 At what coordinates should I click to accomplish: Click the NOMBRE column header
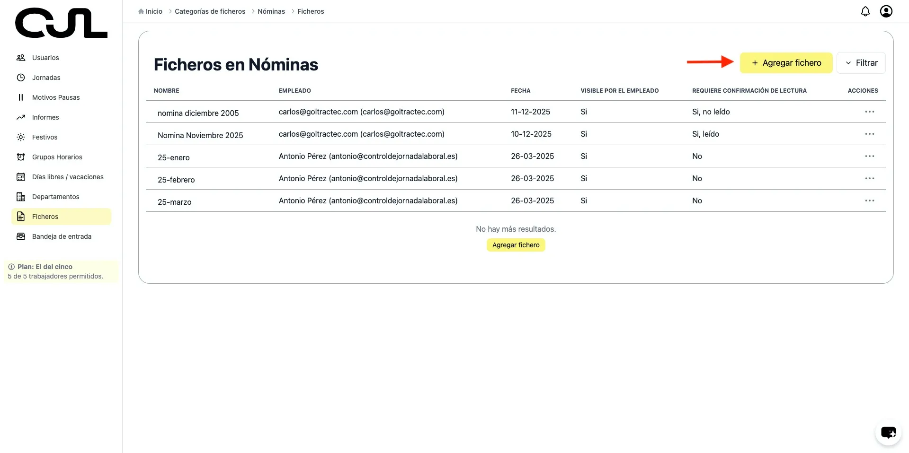coord(167,91)
